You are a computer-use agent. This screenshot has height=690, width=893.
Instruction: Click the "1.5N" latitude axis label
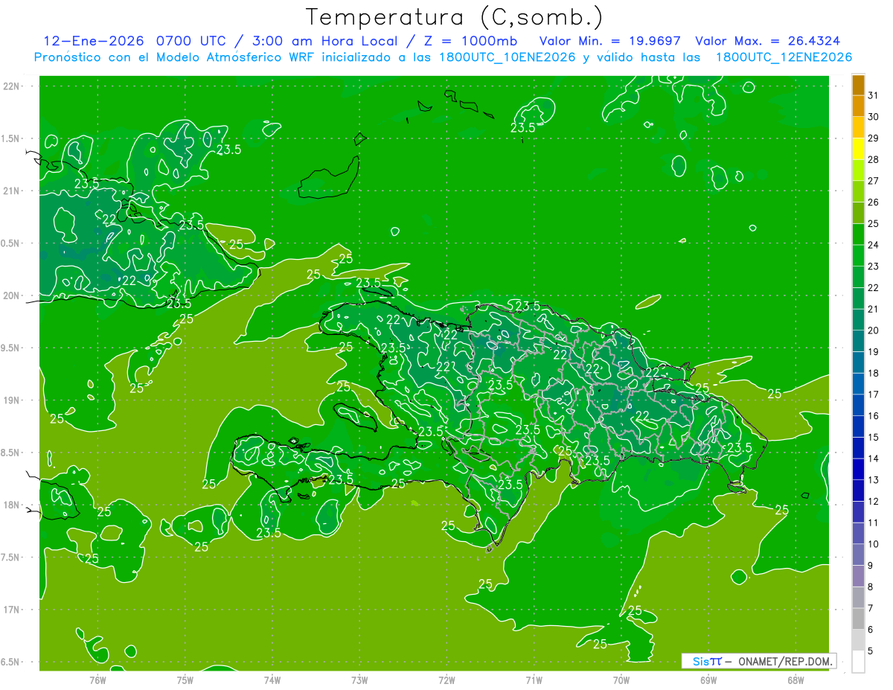click(x=10, y=138)
